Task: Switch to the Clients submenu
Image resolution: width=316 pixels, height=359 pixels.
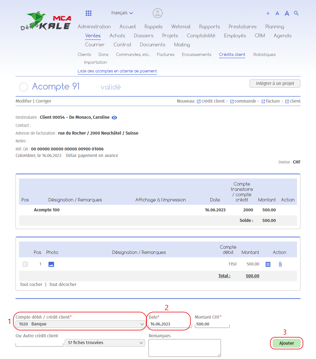Action: [x=85, y=54]
